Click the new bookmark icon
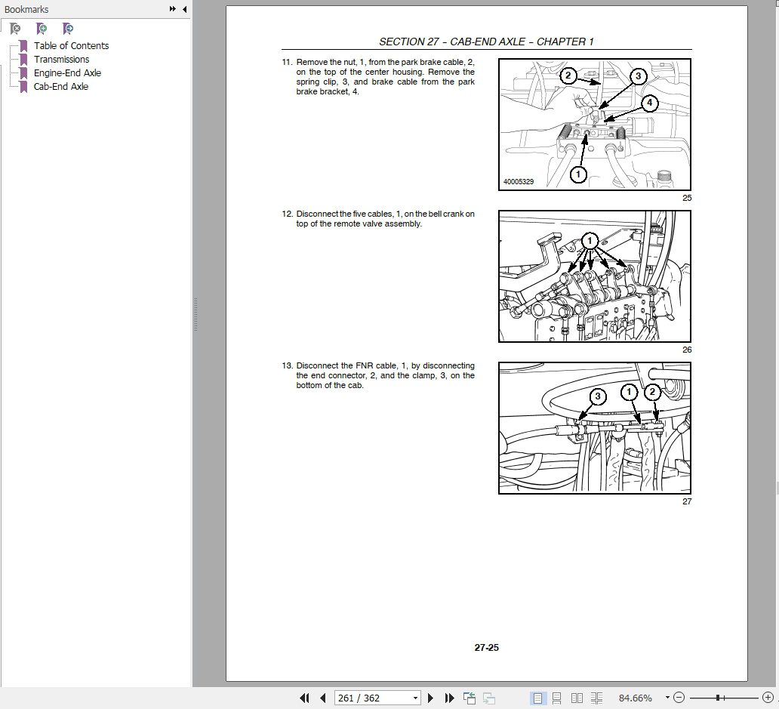779x709 pixels. pos(42,28)
